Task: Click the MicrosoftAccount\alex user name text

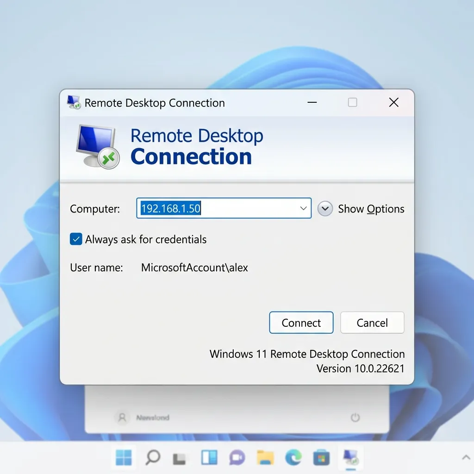Action: click(x=194, y=268)
